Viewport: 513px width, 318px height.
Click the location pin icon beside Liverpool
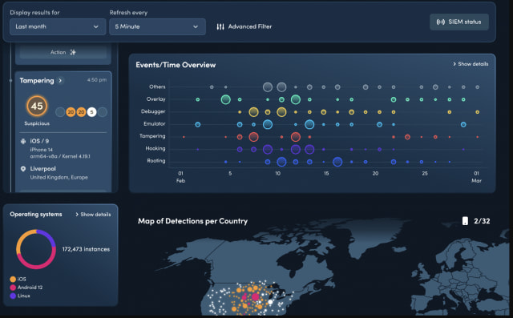[23, 169]
